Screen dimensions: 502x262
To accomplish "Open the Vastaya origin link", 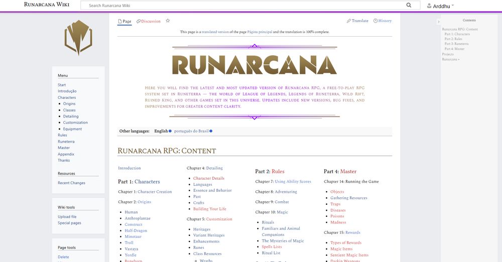I will 132,249.
